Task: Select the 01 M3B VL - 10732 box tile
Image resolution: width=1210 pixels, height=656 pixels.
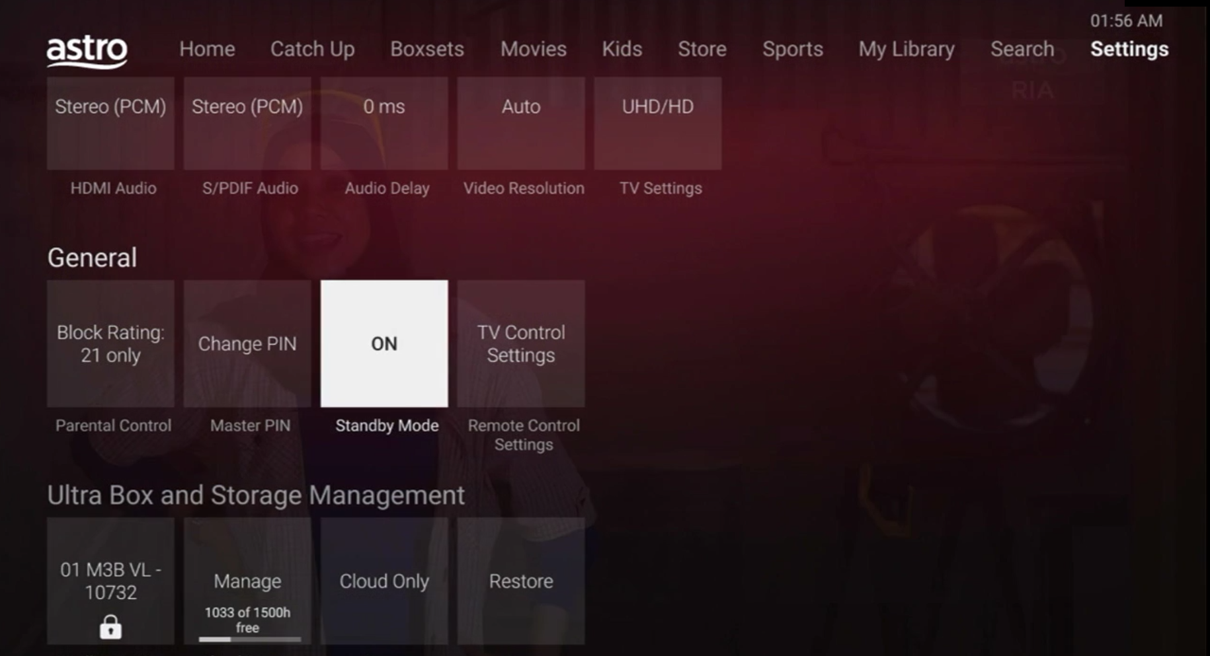Action: (x=110, y=581)
